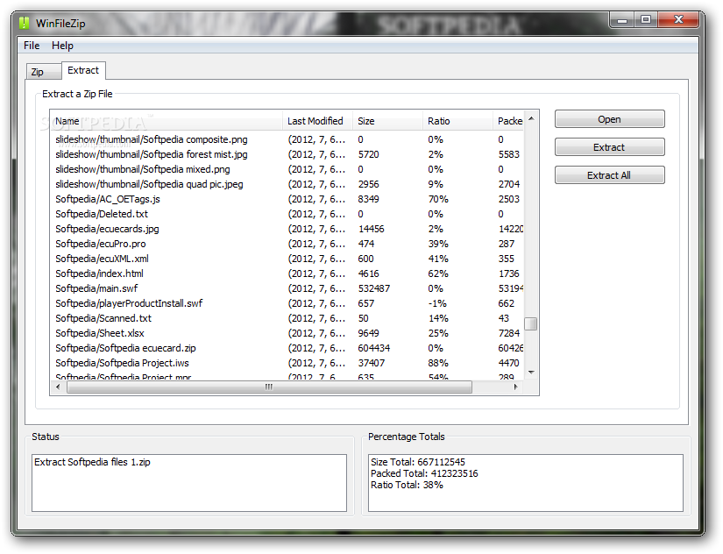Click the Open button
This screenshot has width=723, height=554.
[609, 119]
